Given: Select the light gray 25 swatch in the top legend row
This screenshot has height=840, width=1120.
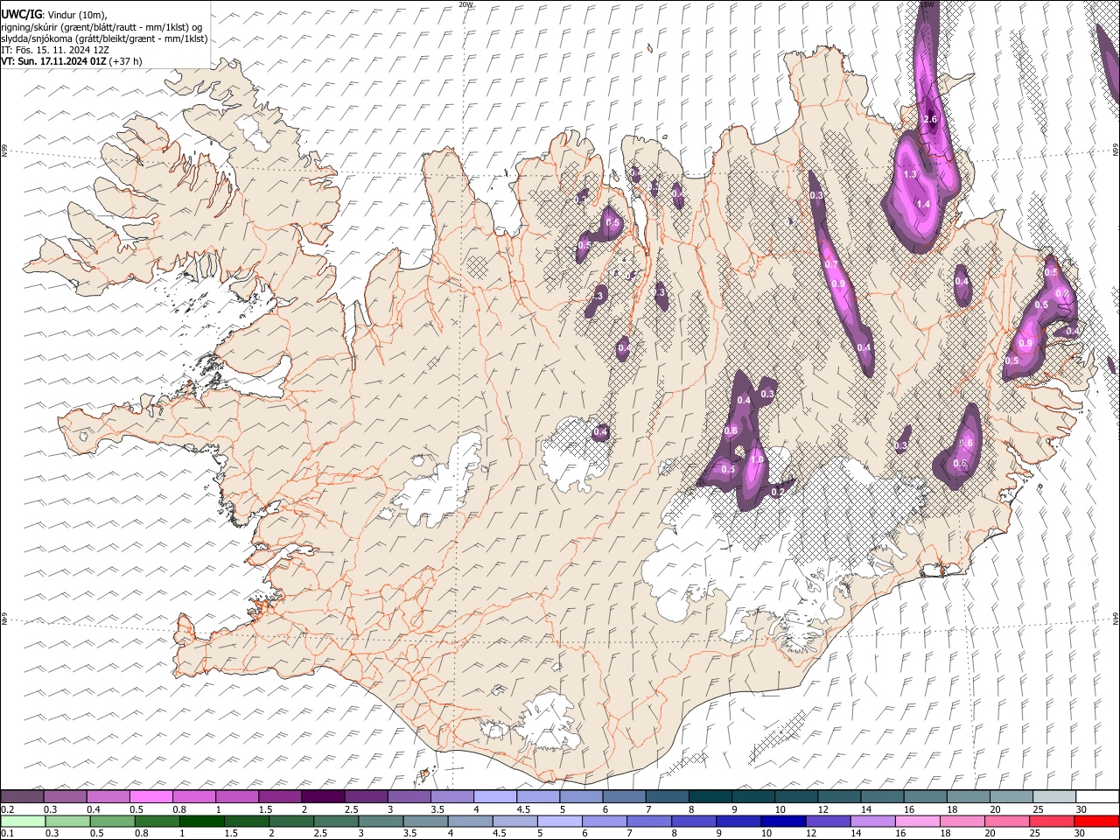Looking at the screenshot, I should (x=1054, y=796).
